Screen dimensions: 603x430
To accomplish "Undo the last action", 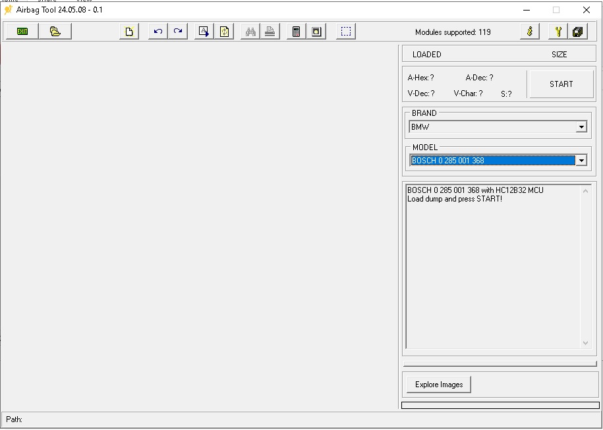I will coord(158,32).
